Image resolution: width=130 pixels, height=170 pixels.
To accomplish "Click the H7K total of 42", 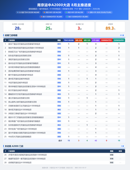I will coord(96,140).
